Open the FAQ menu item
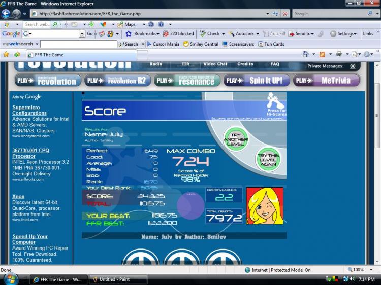 point(275,64)
